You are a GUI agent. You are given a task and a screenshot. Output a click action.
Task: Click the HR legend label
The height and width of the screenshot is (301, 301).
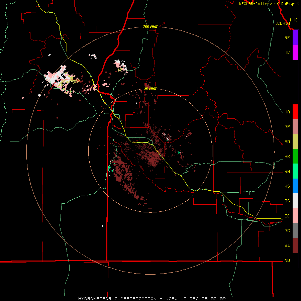tap(287, 157)
